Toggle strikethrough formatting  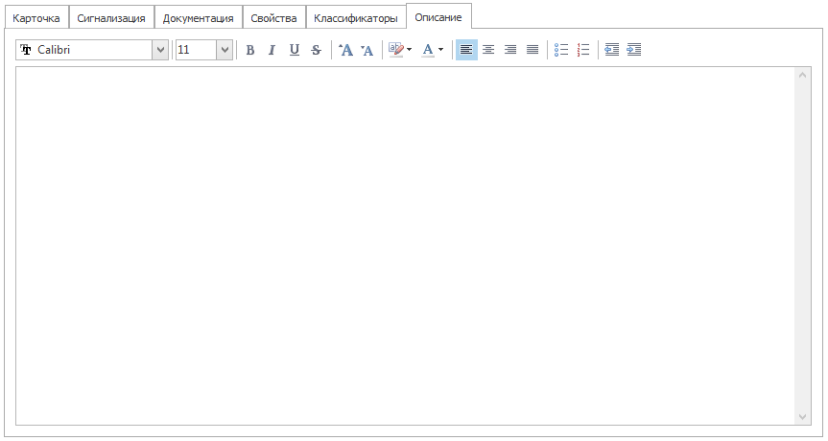click(x=316, y=50)
